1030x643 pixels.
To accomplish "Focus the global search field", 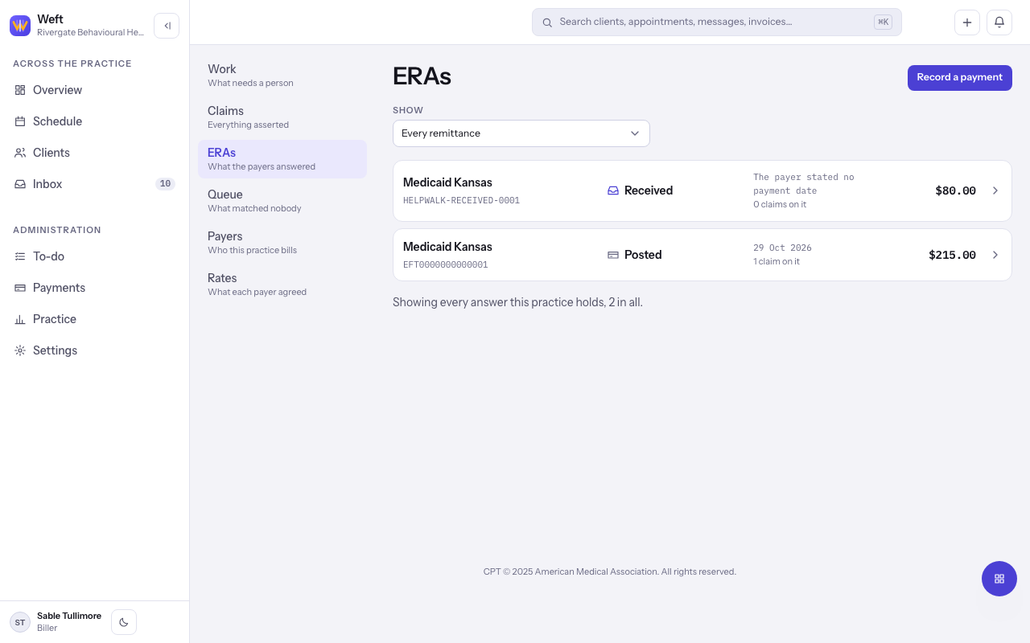I will [x=717, y=23].
